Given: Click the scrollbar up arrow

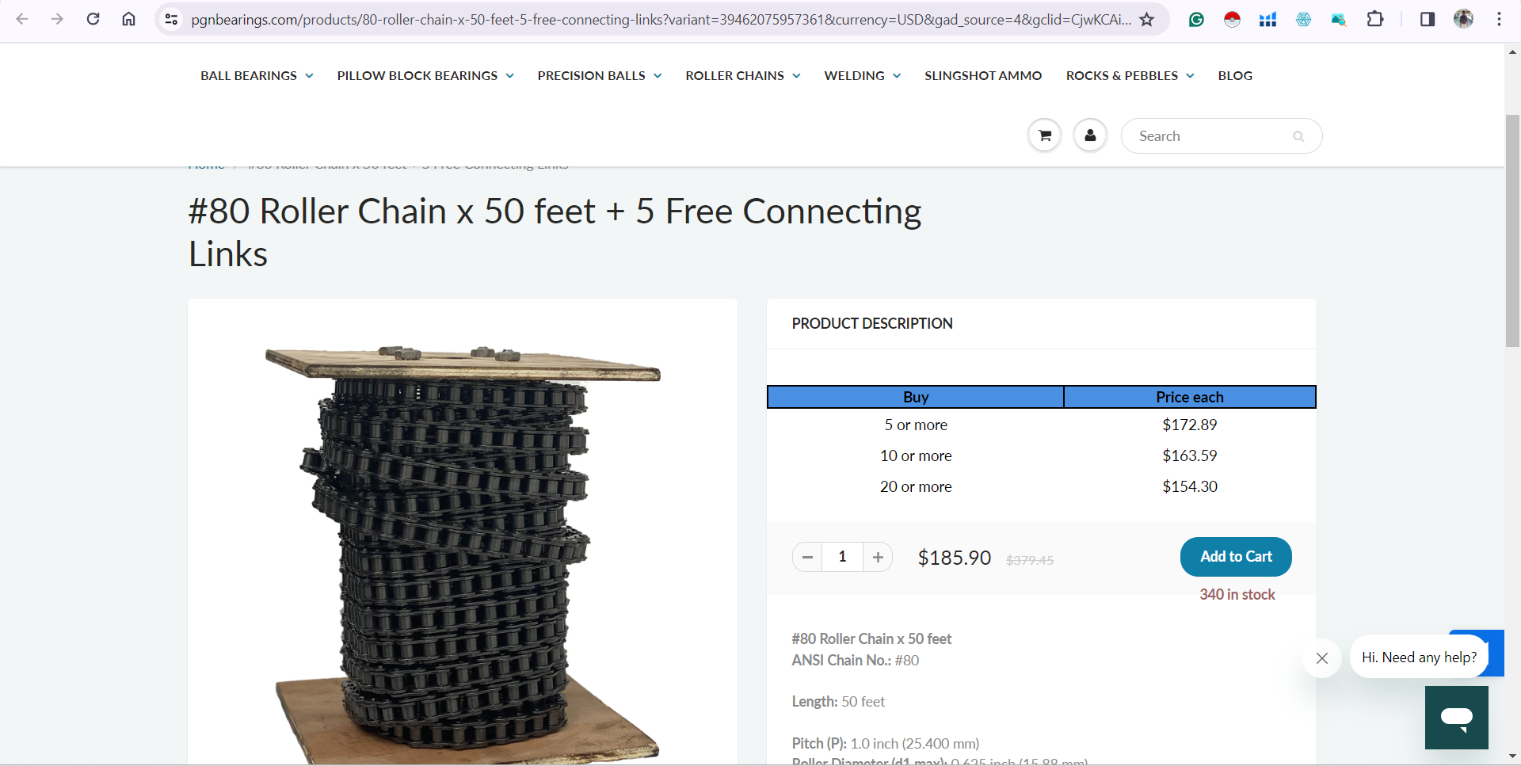Looking at the screenshot, I should click(1512, 52).
